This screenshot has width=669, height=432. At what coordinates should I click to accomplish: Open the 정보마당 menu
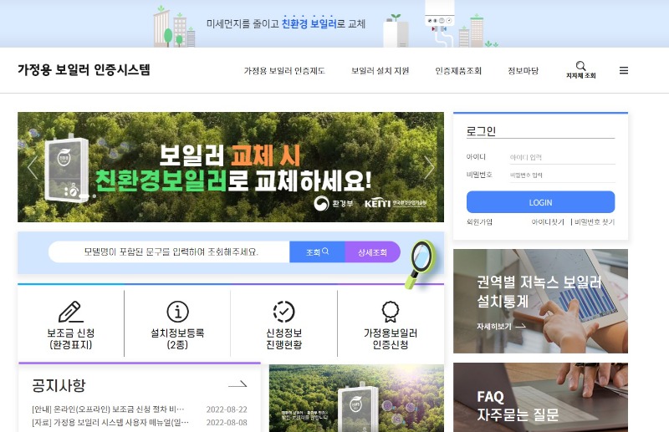(523, 71)
